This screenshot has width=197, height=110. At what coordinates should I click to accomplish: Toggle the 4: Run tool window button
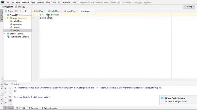(x=9, y=108)
